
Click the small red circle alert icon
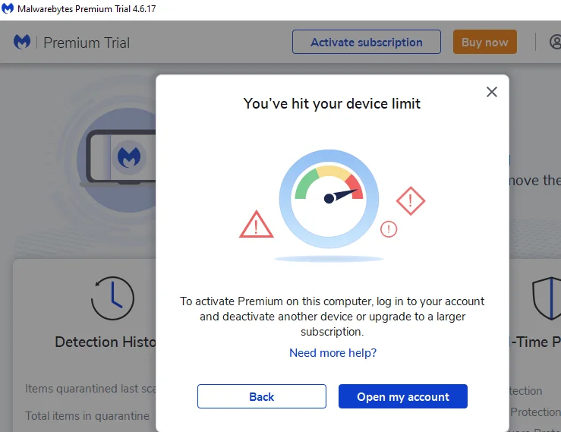(x=389, y=229)
